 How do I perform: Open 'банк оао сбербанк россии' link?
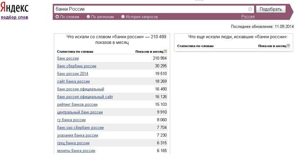point(80,128)
